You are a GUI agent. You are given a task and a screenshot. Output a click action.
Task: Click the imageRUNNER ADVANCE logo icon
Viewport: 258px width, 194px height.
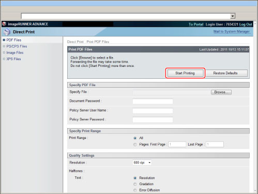[4, 24]
